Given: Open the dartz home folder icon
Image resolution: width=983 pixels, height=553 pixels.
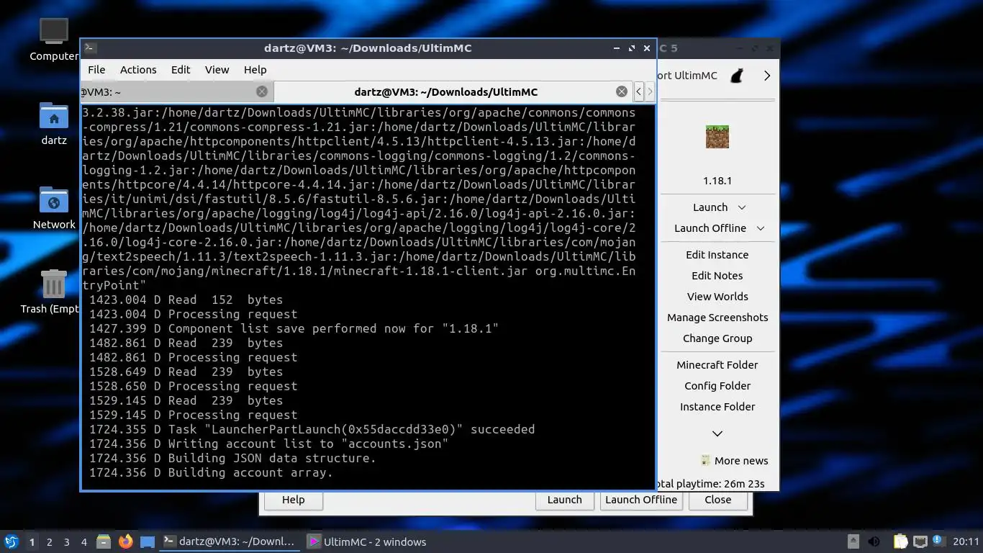Looking at the screenshot, I should 53,116.
